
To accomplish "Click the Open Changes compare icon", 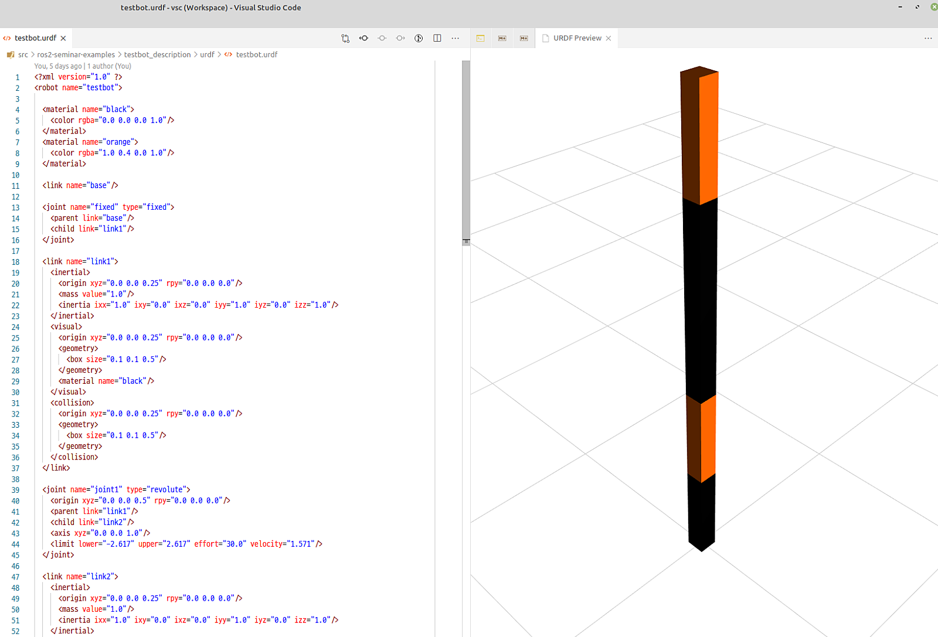I will point(345,38).
